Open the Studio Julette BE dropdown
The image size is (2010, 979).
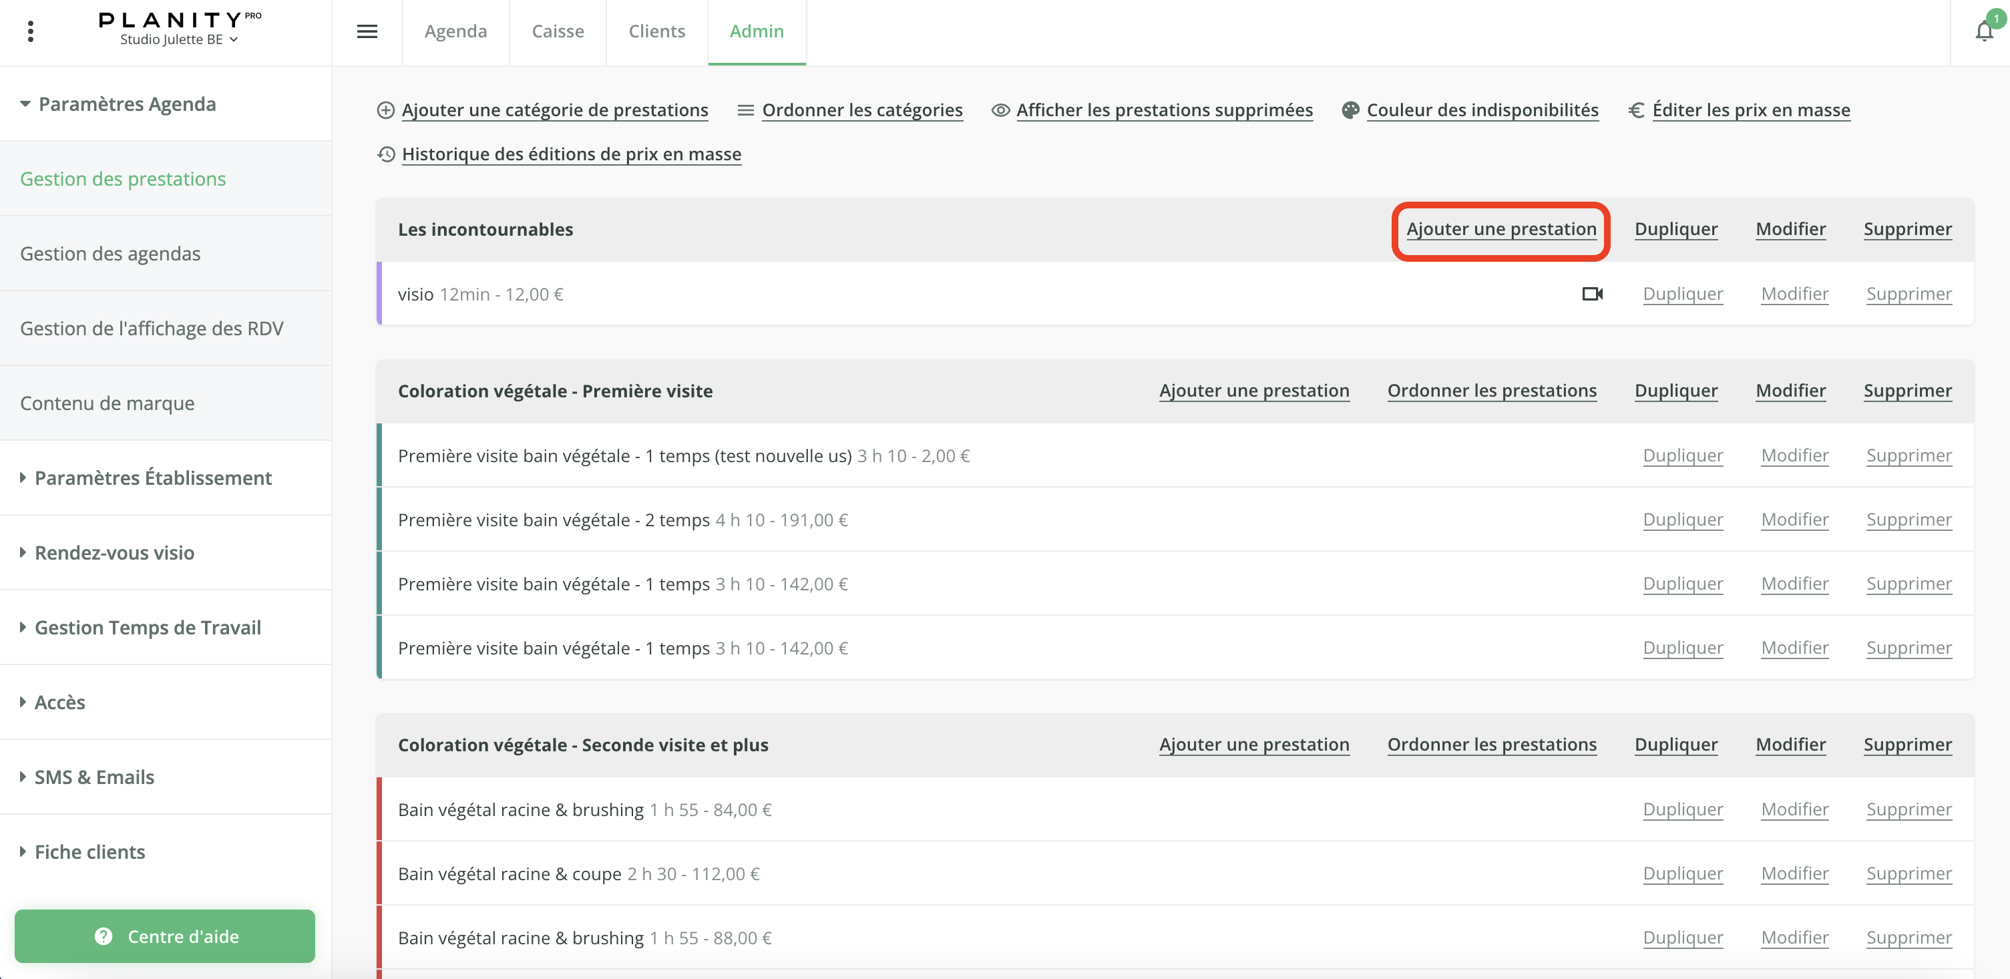pos(179,40)
